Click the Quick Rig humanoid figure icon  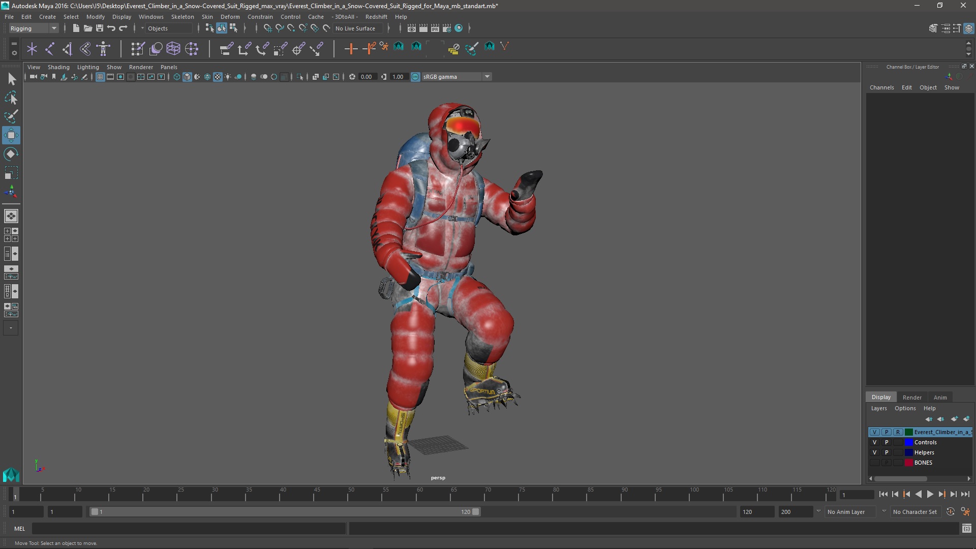(x=104, y=49)
